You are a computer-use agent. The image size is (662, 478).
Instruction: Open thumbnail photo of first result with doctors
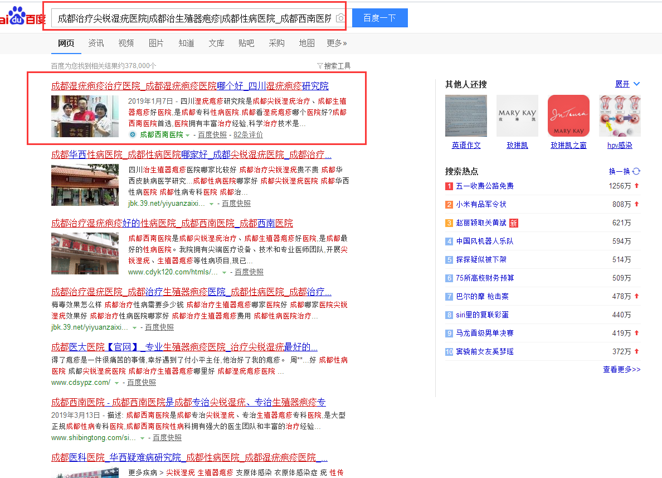point(85,116)
